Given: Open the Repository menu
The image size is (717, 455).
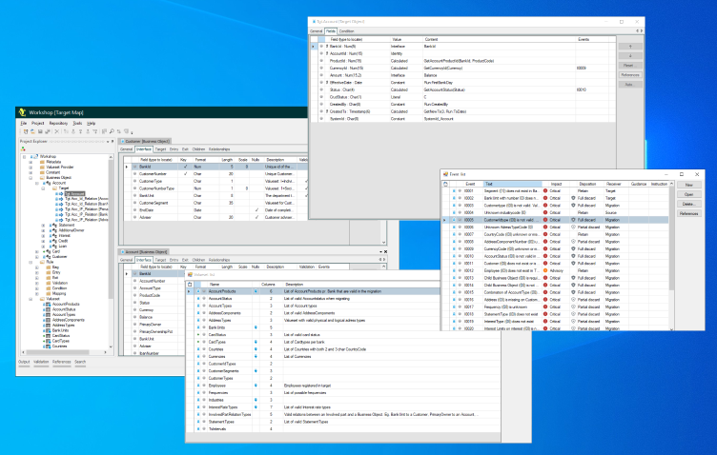Looking at the screenshot, I should click(58, 123).
